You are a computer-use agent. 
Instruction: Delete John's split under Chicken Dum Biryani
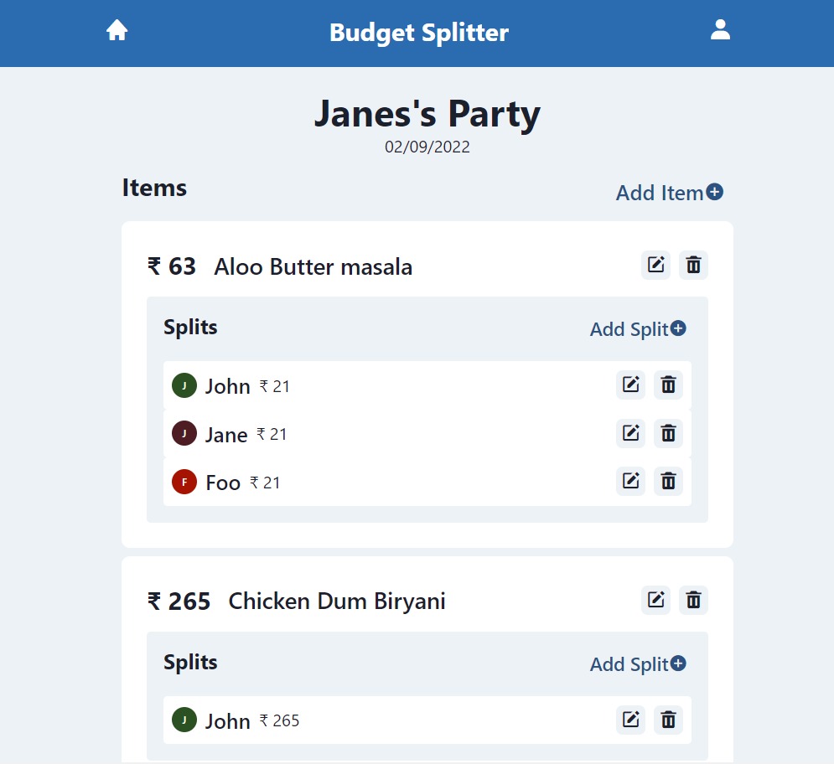pos(668,720)
